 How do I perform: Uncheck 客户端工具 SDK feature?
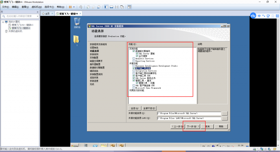coord(134,76)
